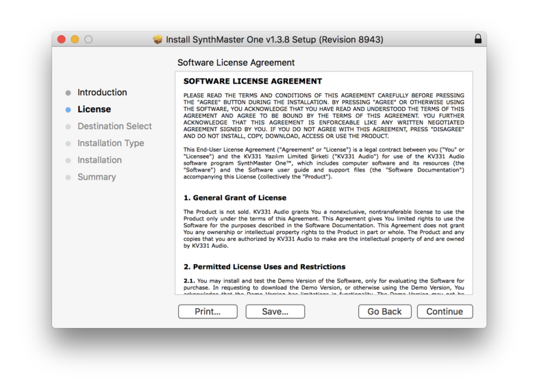Click the window title 'Install SynthMaster One v1.3.8 Setup'
Viewport: 548px width, 389px height.
pos(275,40)
